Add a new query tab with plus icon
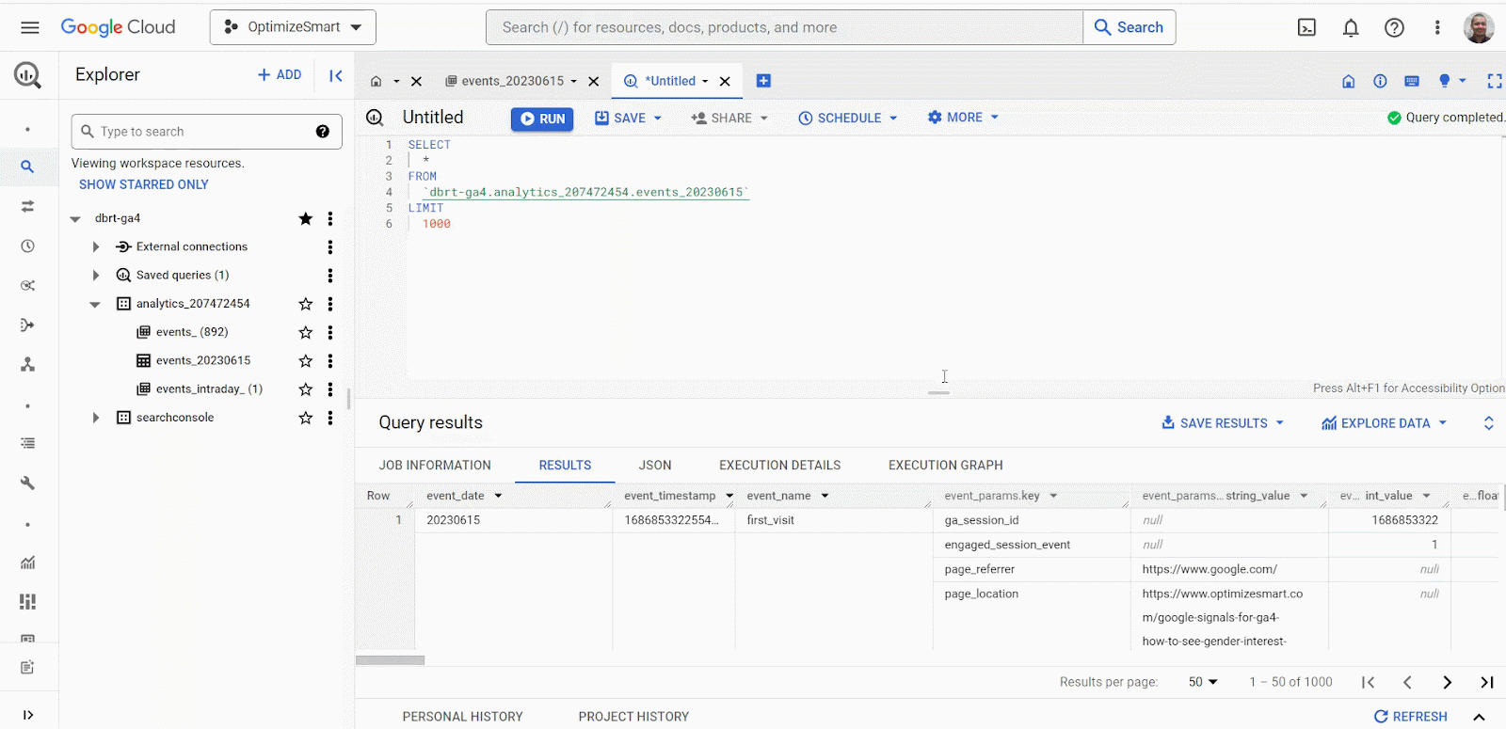This screenshot has width=1506, height=729. pyautogui.click(x=763, y=81)
